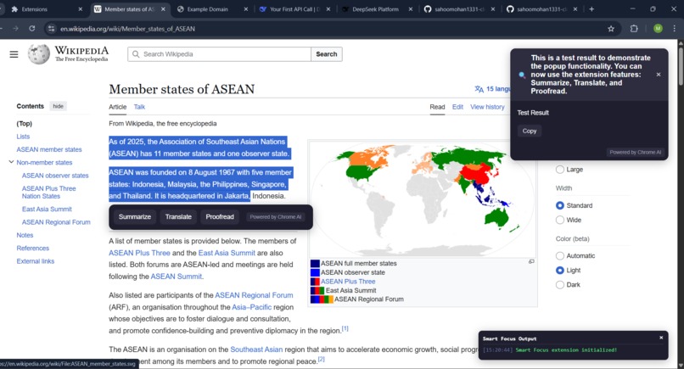Open the Chrome profile avatar M
The image size is (684, 369).
pyautogui.click(x=658, y=28)
